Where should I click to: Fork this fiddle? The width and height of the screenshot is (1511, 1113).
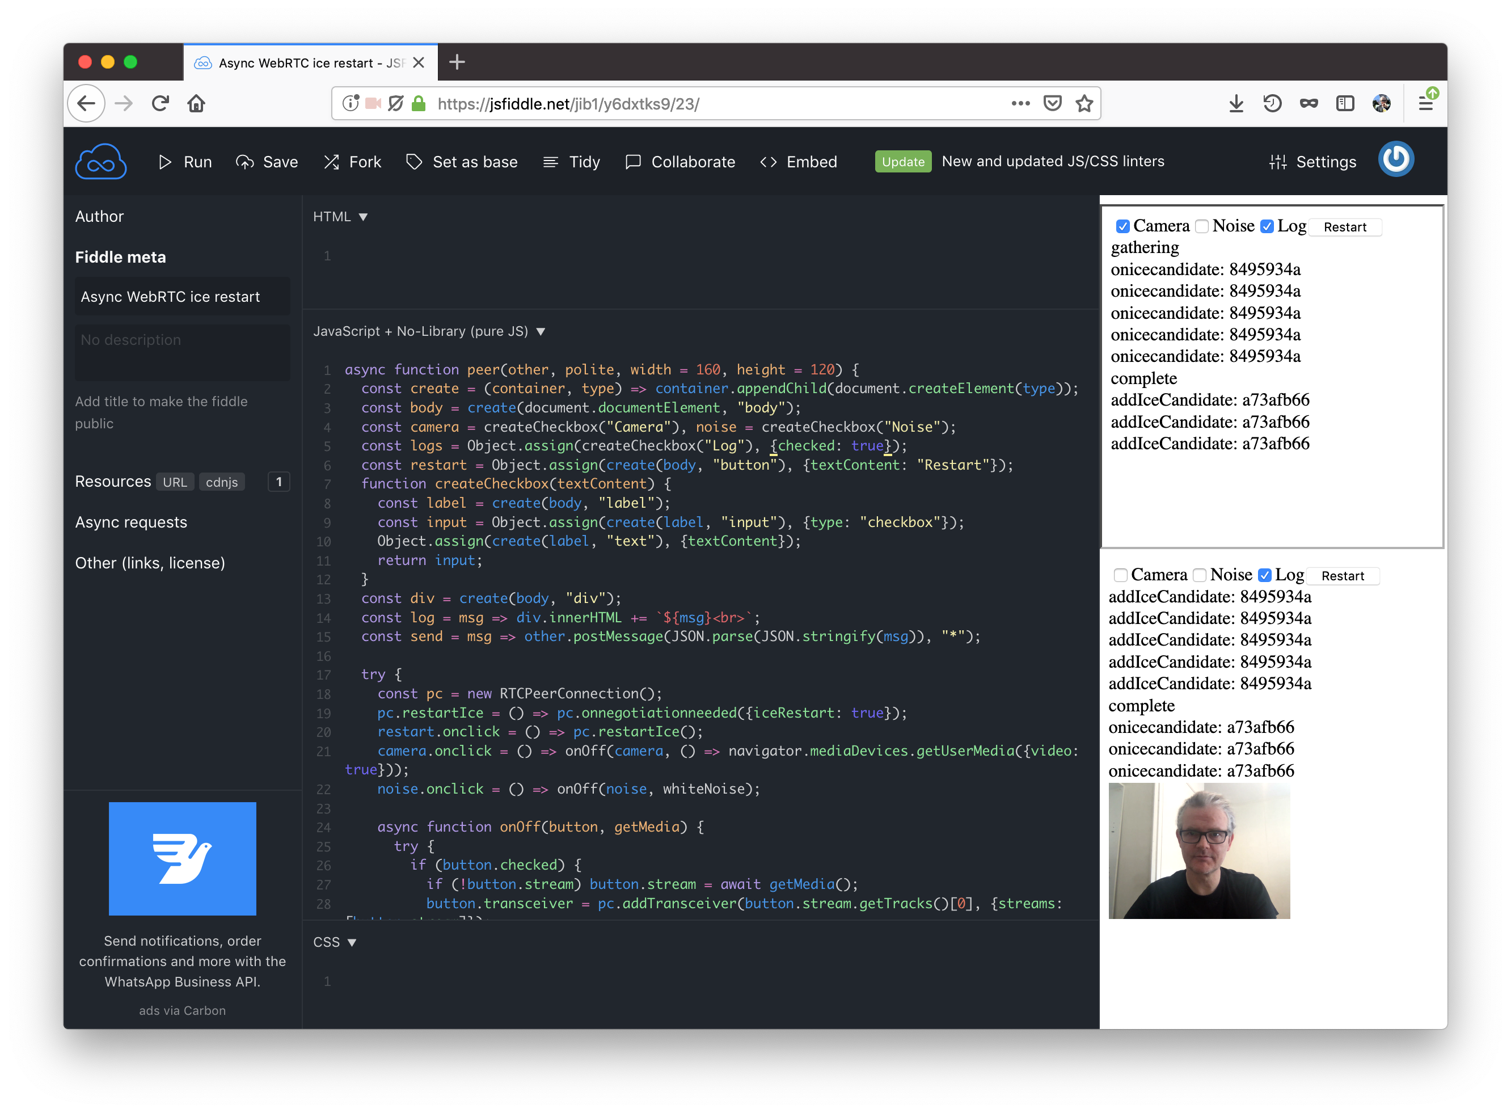pyautogui.click(x=352, y=162)
